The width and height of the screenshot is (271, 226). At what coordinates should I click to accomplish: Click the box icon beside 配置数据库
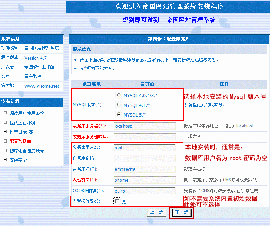coord(5,141)
